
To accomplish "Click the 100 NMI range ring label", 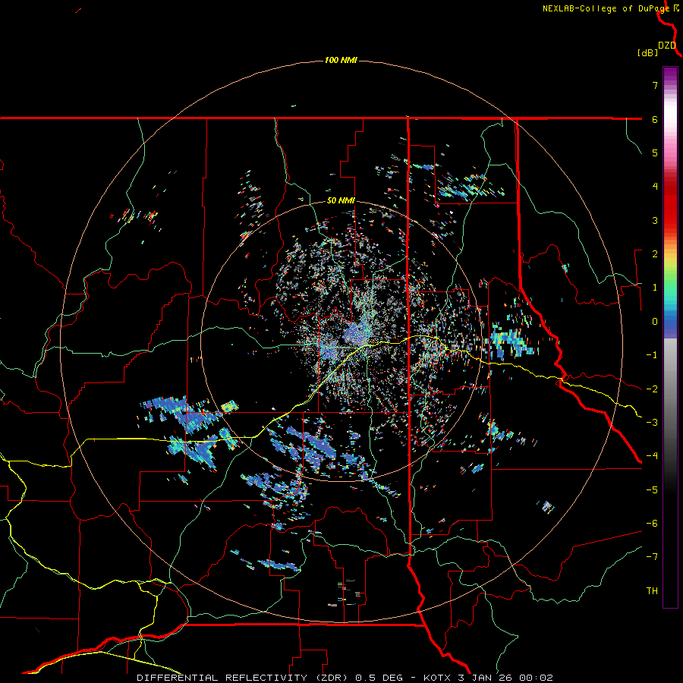I will click(x=341, y=60).
